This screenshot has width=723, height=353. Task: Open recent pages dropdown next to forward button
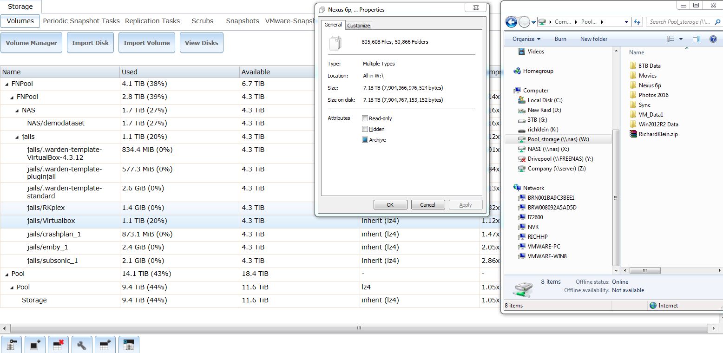pos(533,22)
